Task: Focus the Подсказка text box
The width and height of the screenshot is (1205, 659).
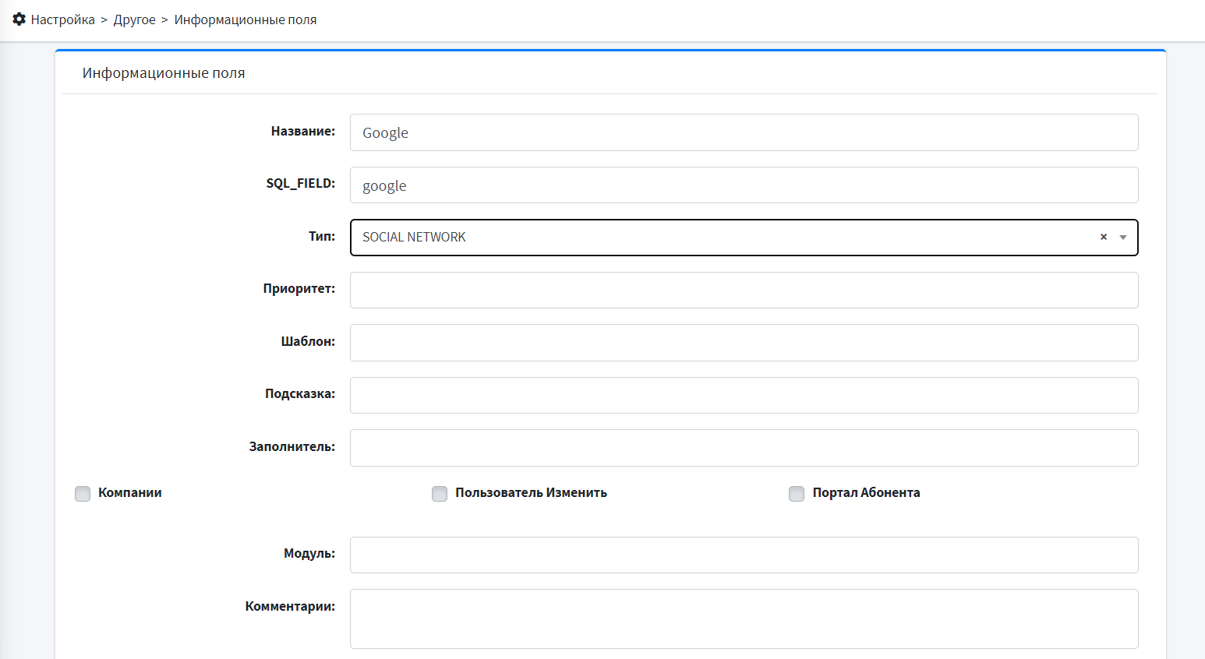Action: point(744,395)
